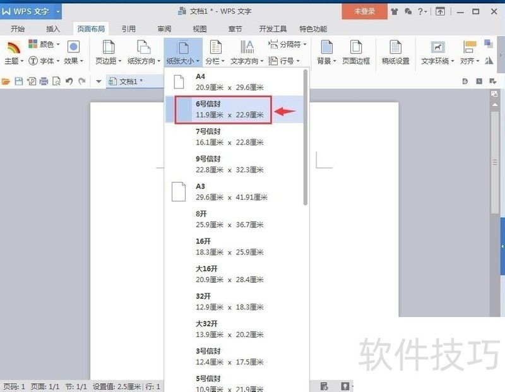
Task: Click the 未登录 login button
Action: [364, 11]
